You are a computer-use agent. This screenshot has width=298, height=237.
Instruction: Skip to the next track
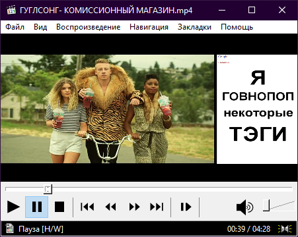pyautogui.click(x=157, y=207)
